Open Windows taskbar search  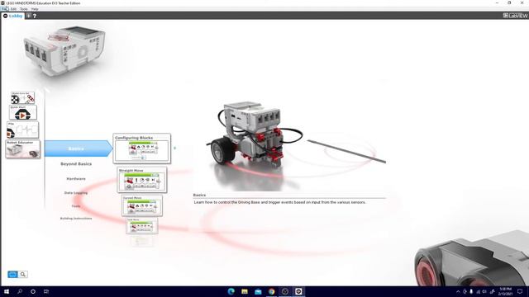coord(20,291)
